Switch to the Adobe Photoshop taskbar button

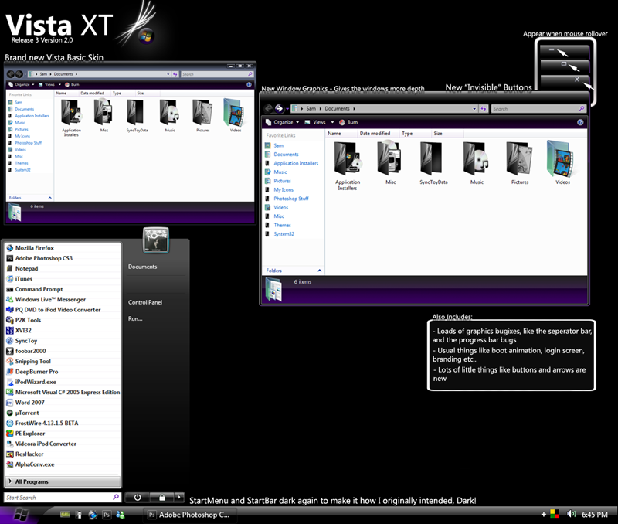[189, 515]
